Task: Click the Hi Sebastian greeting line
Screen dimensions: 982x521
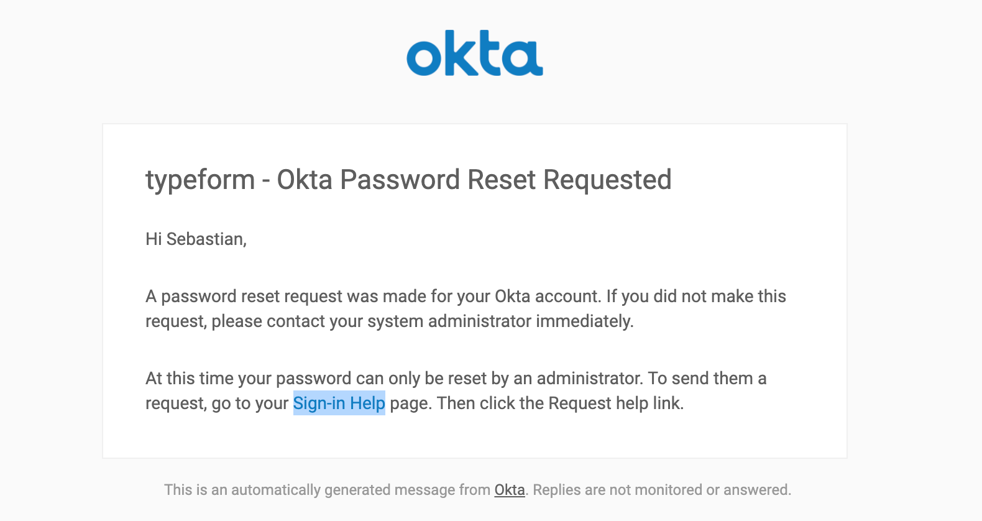Action: 196,239
